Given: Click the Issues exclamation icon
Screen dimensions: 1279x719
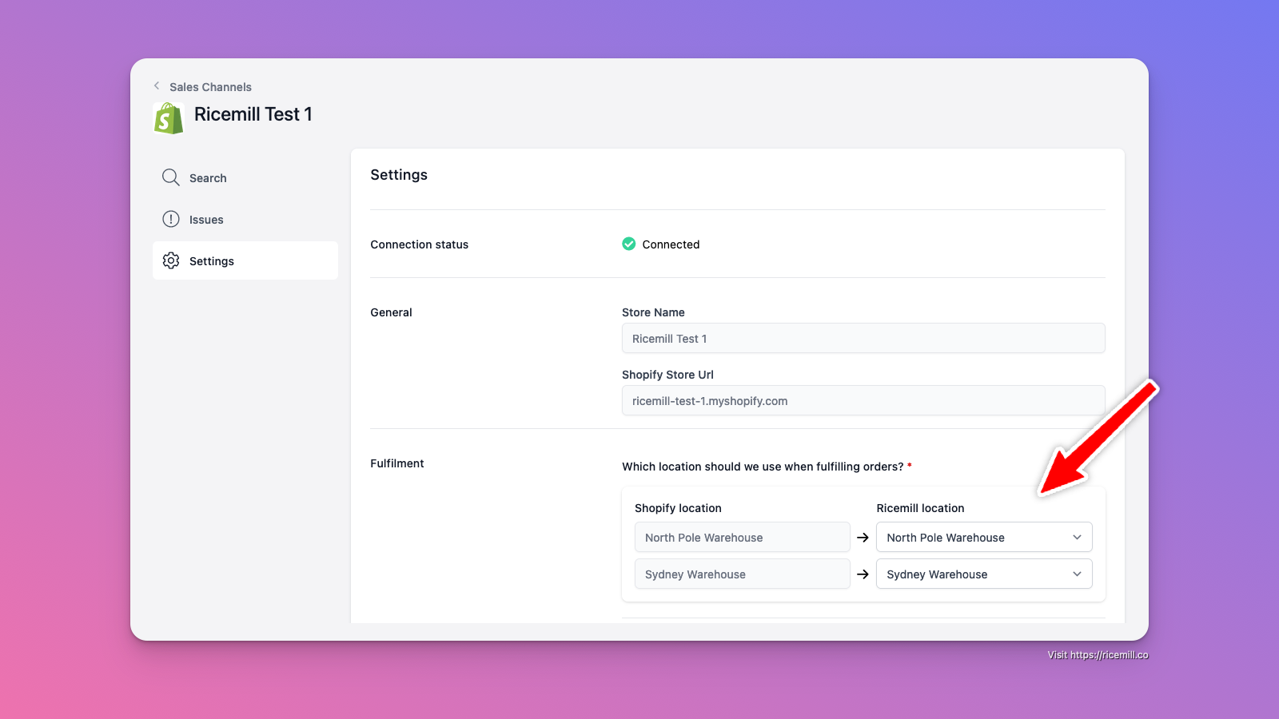Looking at the screenshot, I should click(171, 219).
